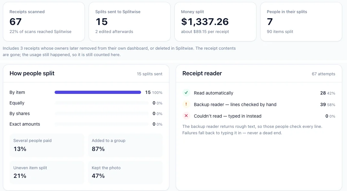Viewport: 347px width, 191px height.
Task: Click the '21%' value under Uneven item split
Action: 20,176
